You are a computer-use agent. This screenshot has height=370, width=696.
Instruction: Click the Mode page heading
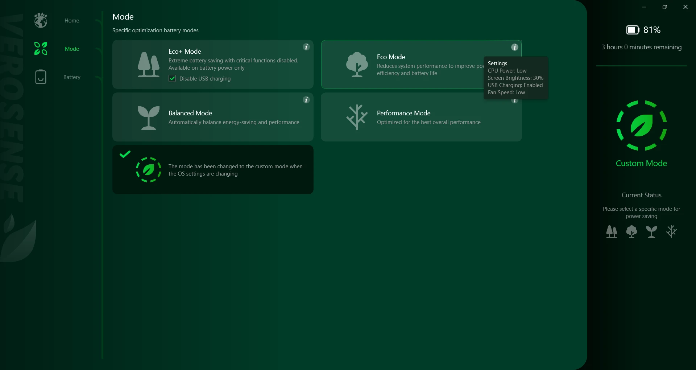click(x=123, y=17)
